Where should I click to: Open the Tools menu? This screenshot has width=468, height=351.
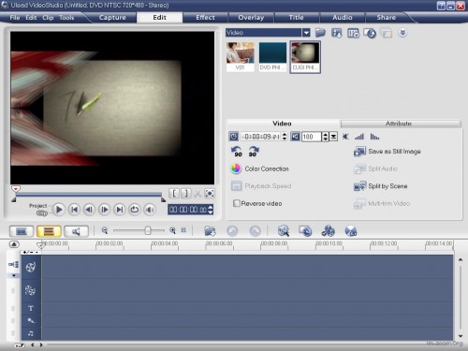[x=66, y=18]
